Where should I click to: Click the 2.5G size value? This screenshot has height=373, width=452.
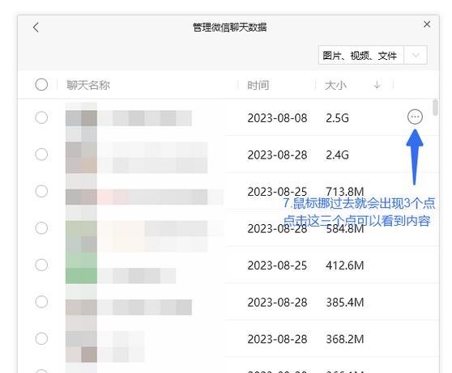[337, 118]
